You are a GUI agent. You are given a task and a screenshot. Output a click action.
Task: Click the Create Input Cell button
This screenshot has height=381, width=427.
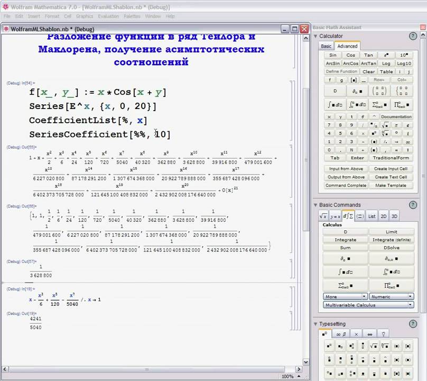(391, 169)
